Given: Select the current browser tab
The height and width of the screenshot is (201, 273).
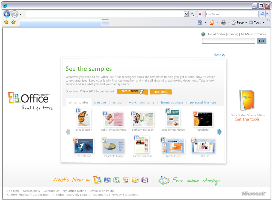Looking at the screenshot, I should (x=61, y=23).
